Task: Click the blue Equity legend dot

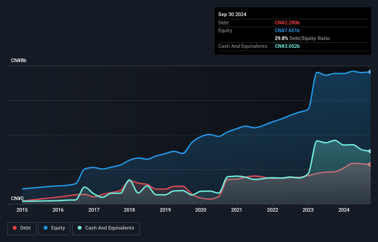Action: click(46, 228)
